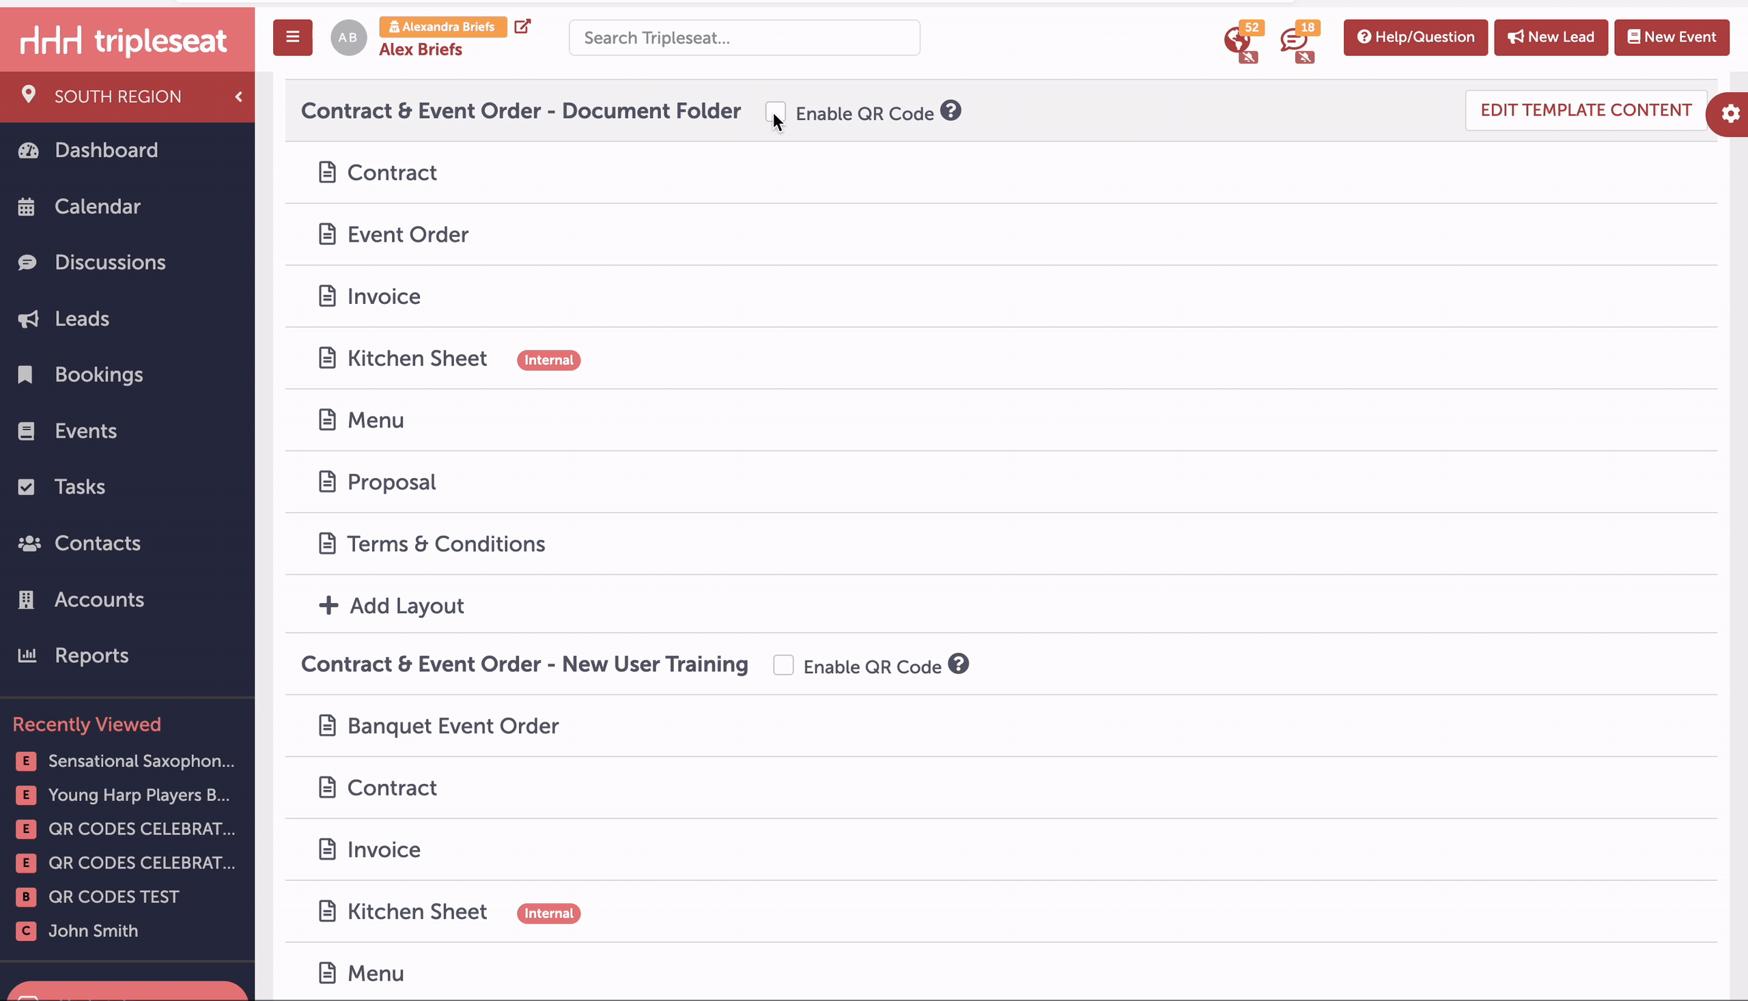Enable QR Code for Document Folder template
Screen dimensions: 1748x1001
pos(776,112)
